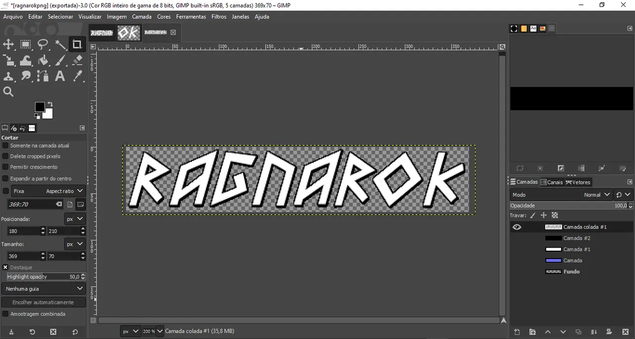Open tool options panel configuration menu
Image resolution: width=635 pixels, height=339 pixels.
(82, 128)
